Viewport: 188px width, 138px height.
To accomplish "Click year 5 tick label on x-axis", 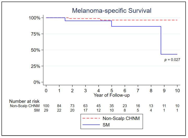I will pos(112,91).
